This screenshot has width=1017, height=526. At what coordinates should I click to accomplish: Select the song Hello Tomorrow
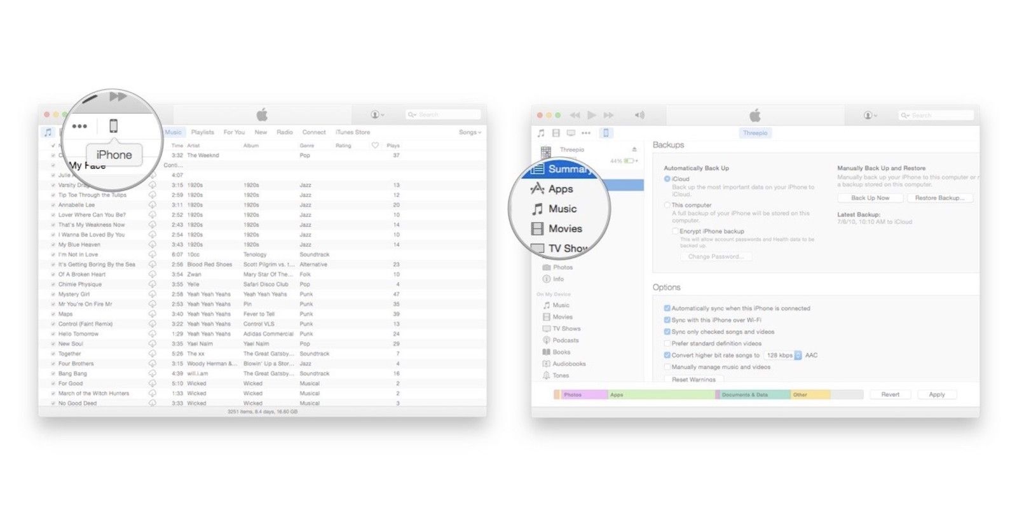[78, 334]
